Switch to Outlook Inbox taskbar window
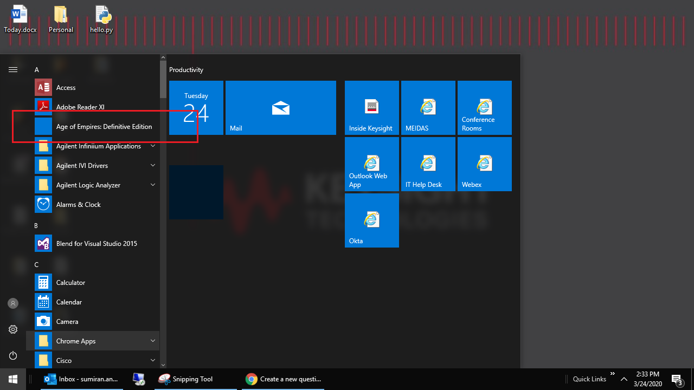The height and width of the screenshot is (390, 694). [82, 379]
